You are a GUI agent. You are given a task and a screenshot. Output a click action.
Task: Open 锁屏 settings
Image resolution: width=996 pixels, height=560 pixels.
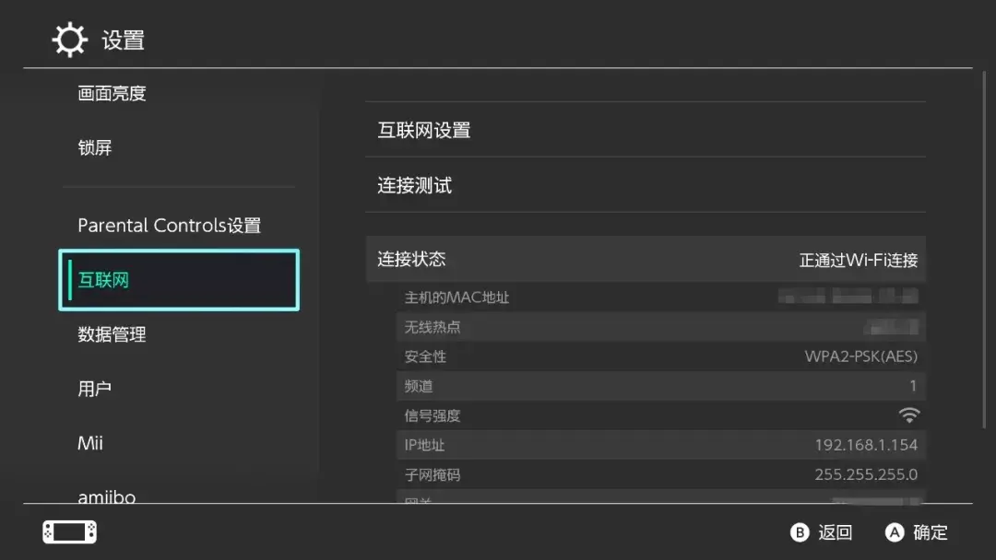(95, 147)
